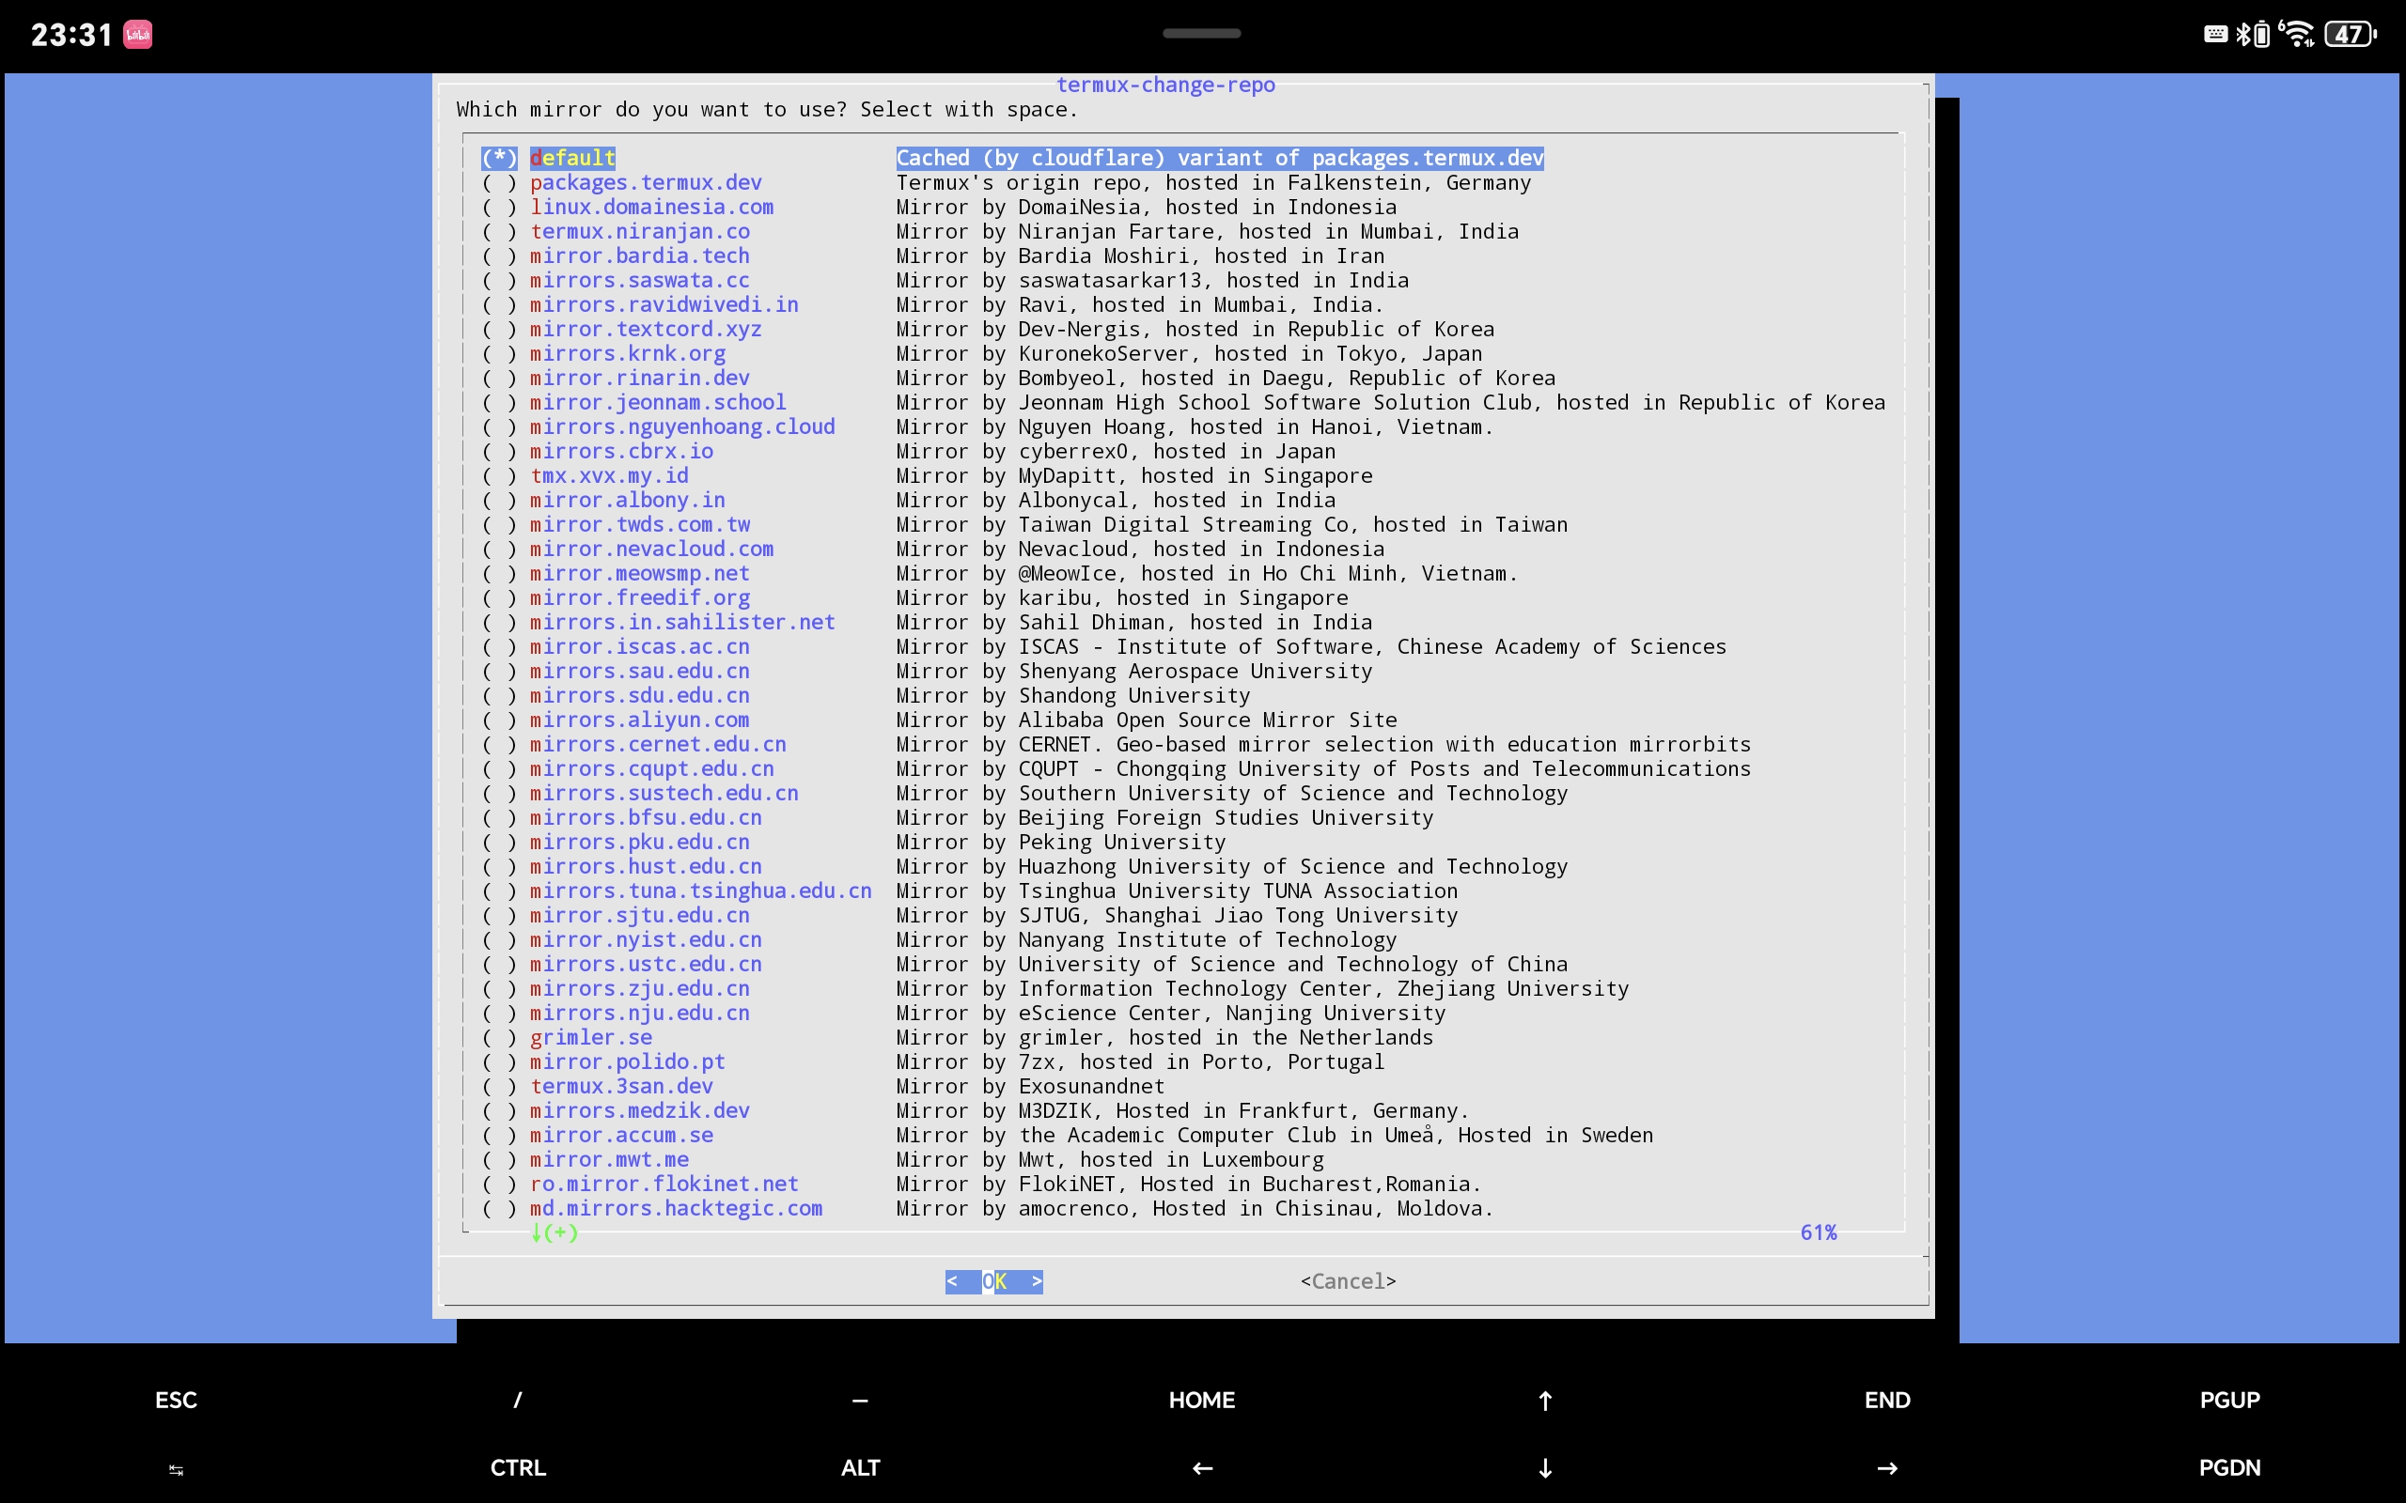
Task: Tap the bilibili notification icon
Action: tap(137, 35)
